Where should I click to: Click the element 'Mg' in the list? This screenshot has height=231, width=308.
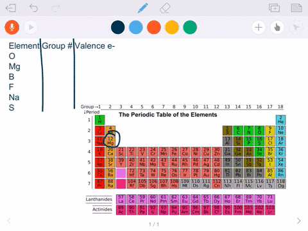(x=15, y=67)
